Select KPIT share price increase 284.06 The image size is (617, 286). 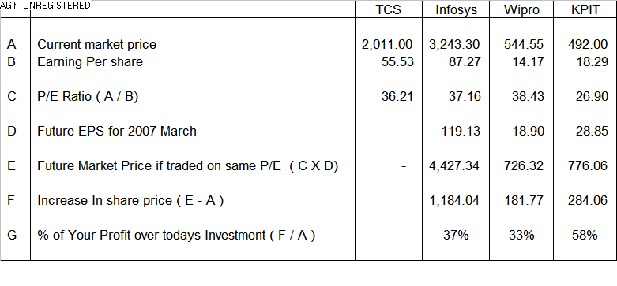[x=588, y=200]
